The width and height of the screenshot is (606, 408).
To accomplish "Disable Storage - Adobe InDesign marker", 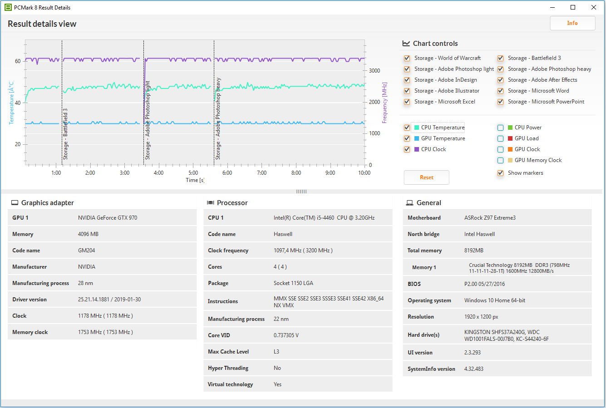I will point(407,80).
